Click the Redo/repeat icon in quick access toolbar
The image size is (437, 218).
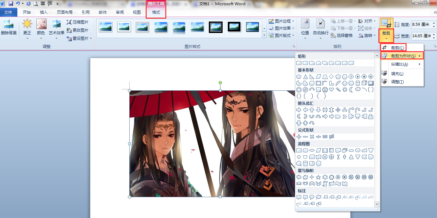[x=28, y=4]
